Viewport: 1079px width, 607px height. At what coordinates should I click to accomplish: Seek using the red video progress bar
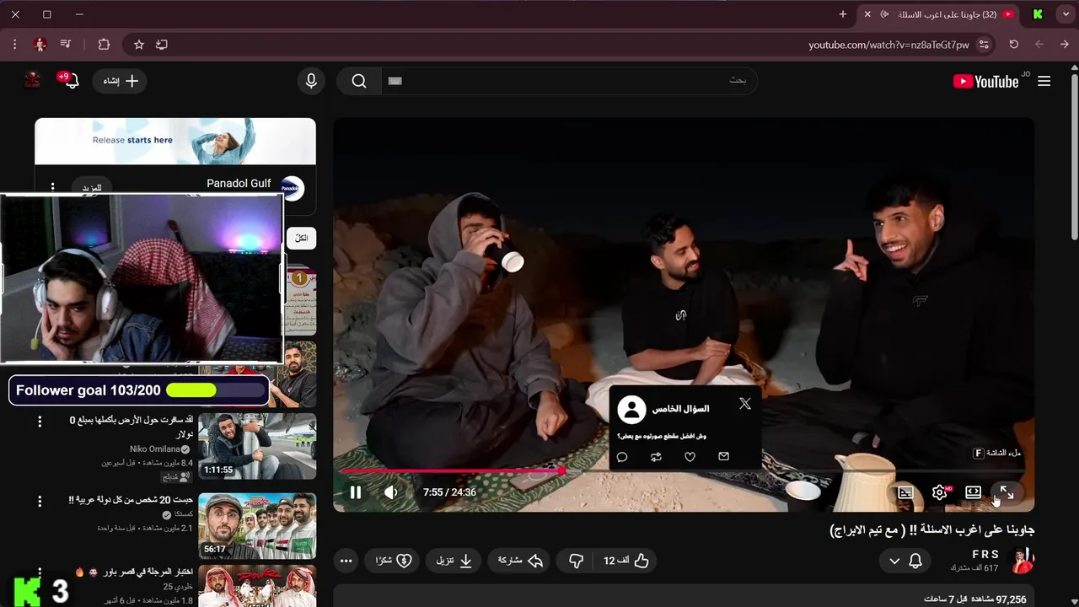pos(683,470)
